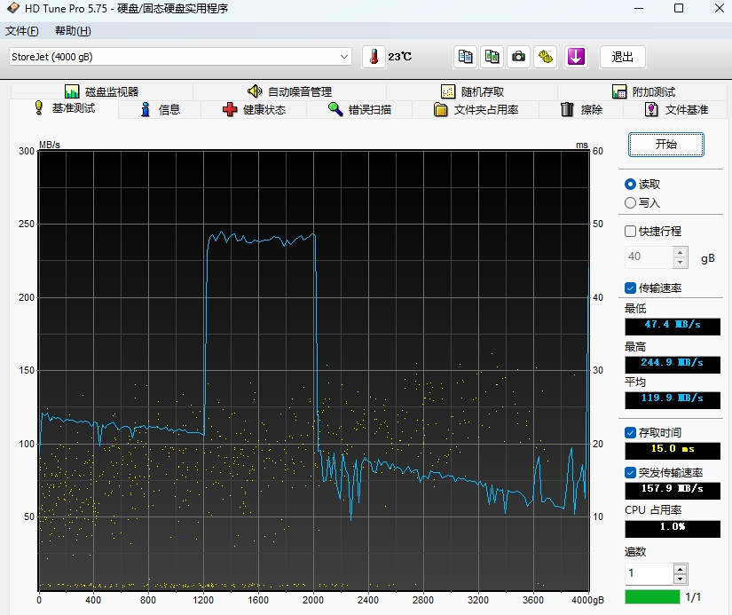Viewport: 732px width, 615px height.
Task: Click the 23℃ temperature reading
Action: tap(399, 57)
